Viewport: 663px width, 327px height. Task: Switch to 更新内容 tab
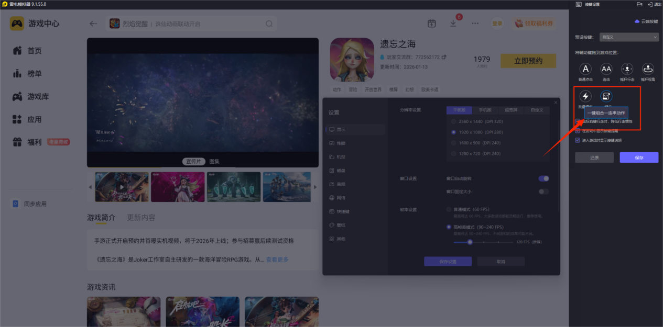[141, 218]
